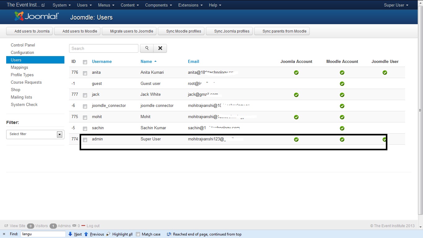The height and width of the screenshot is (238, 423).
Task: Click the Find Previous up arrow icon
Action: [86, 234]
